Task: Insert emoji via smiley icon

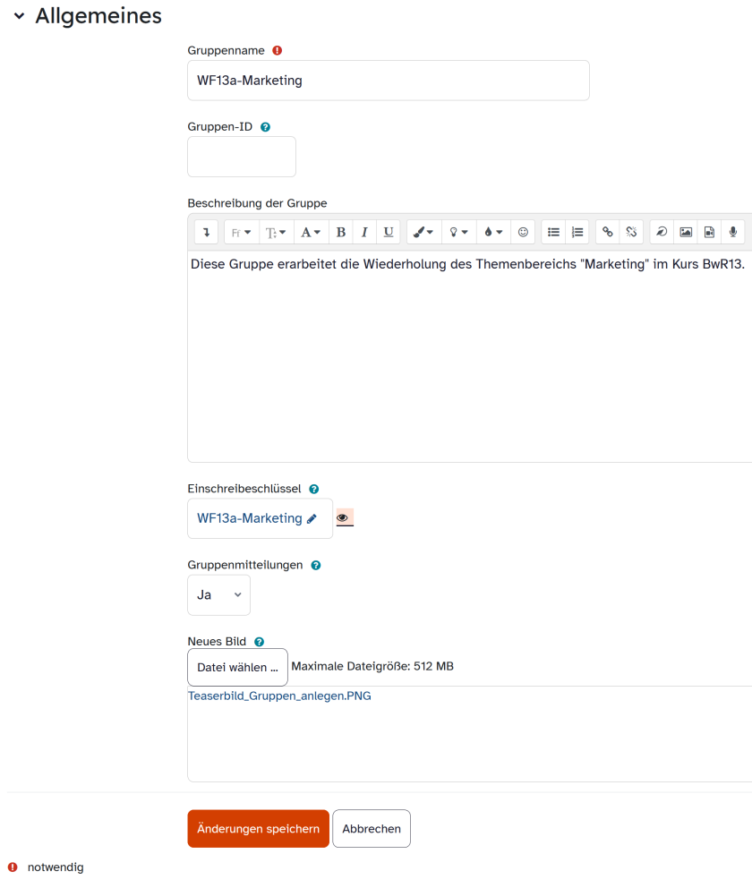Action: click(523, 232)
